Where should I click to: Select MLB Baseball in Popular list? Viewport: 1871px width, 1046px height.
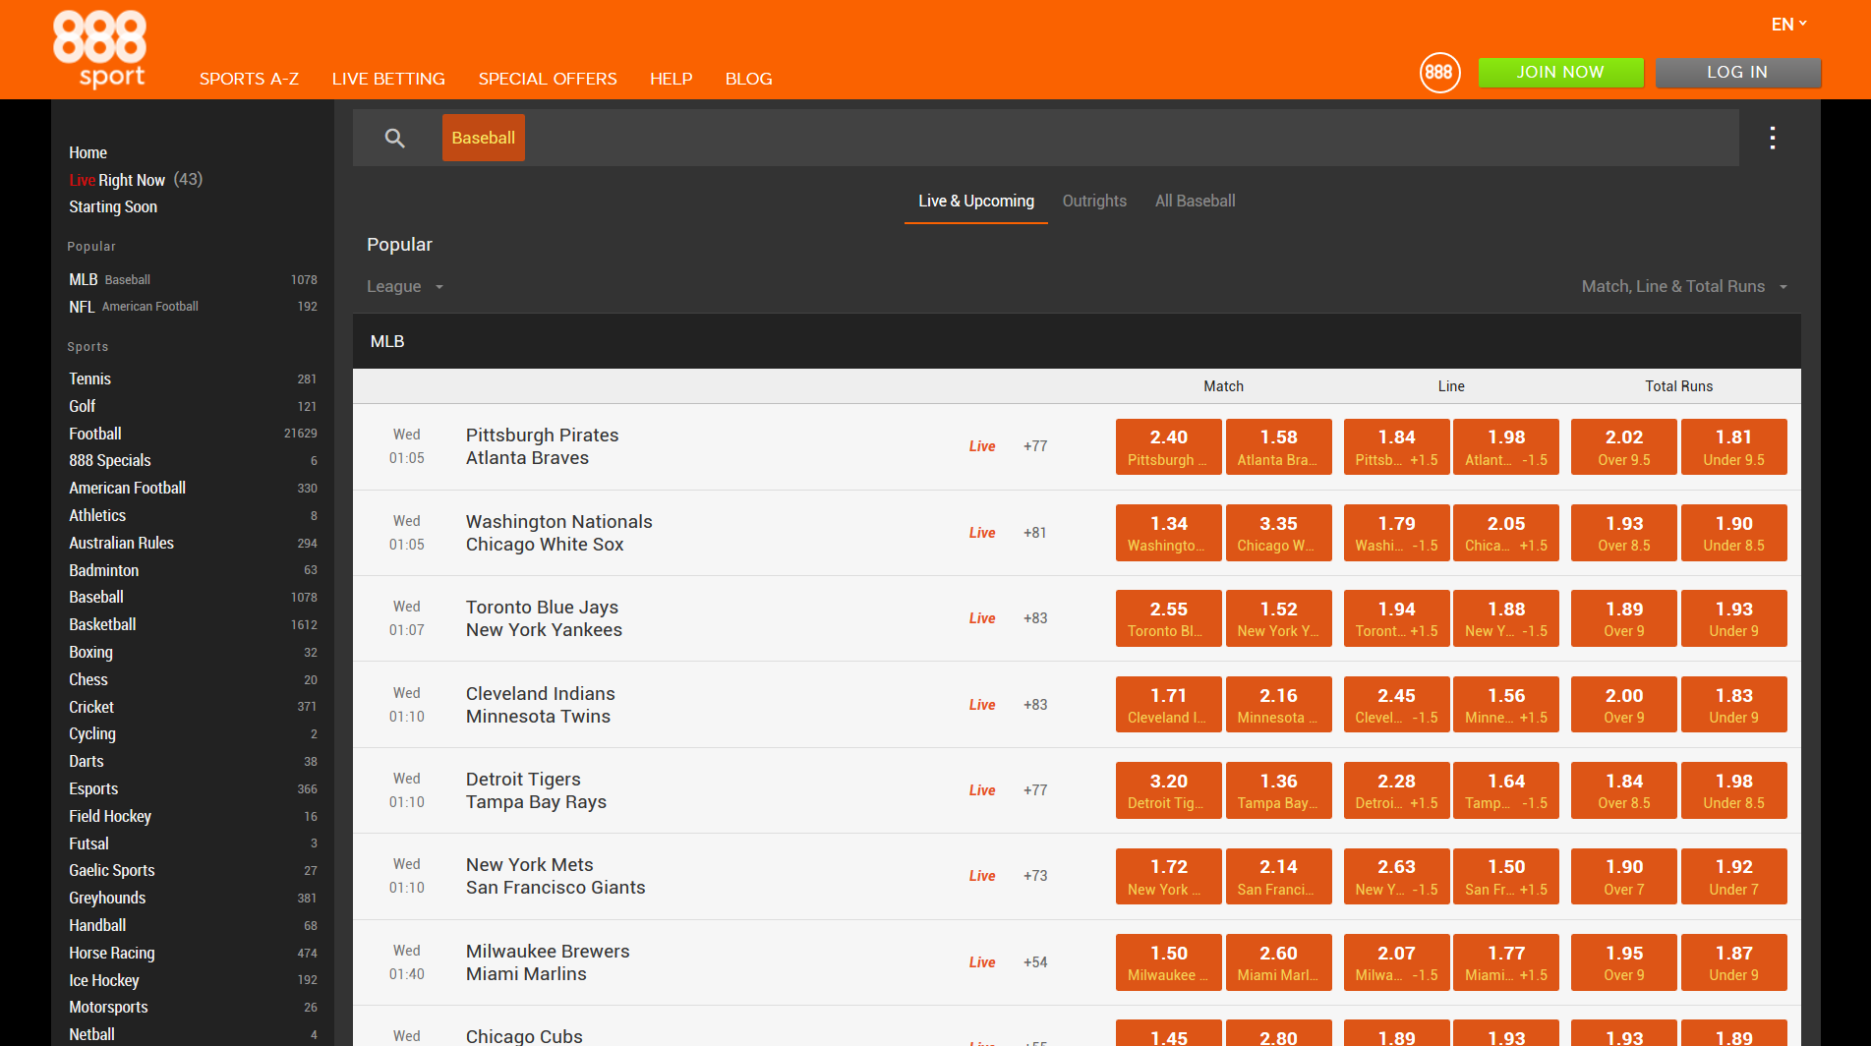click(193, 280)
